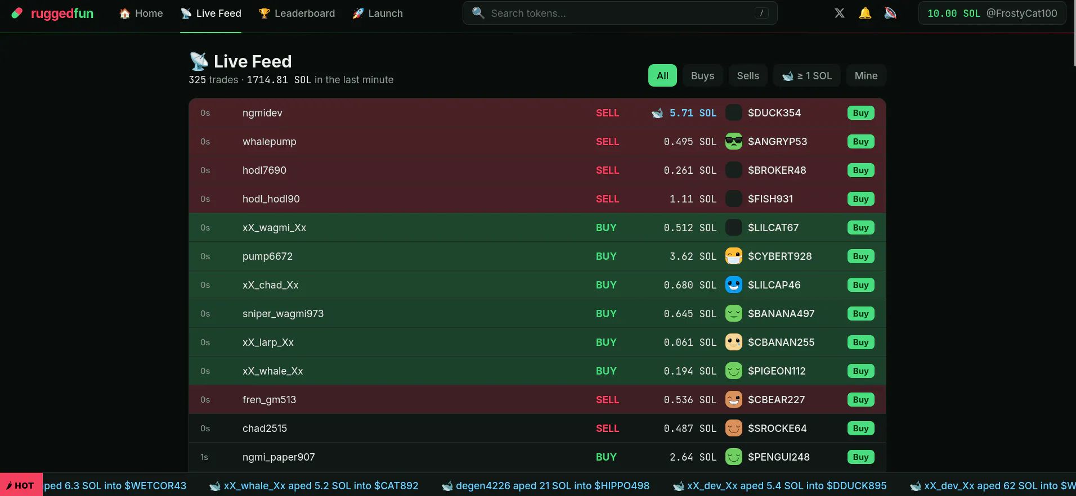Click the ruggedfun logo
This screenshot has width=1076, height=496.
point(53,13)
